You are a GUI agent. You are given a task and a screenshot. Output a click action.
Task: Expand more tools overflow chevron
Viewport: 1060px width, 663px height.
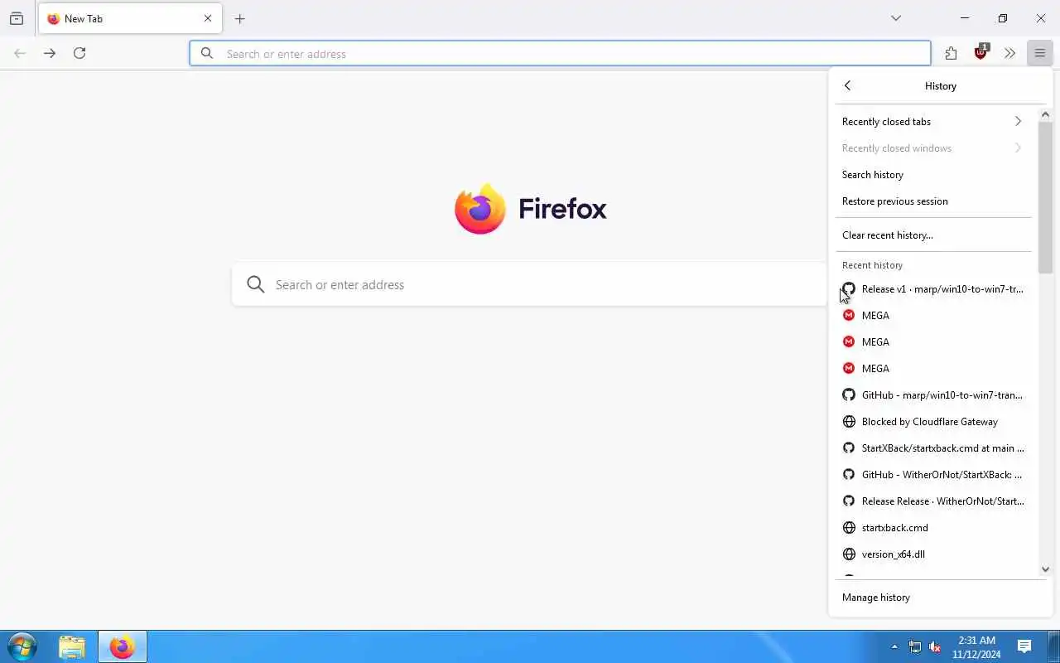1009,53
